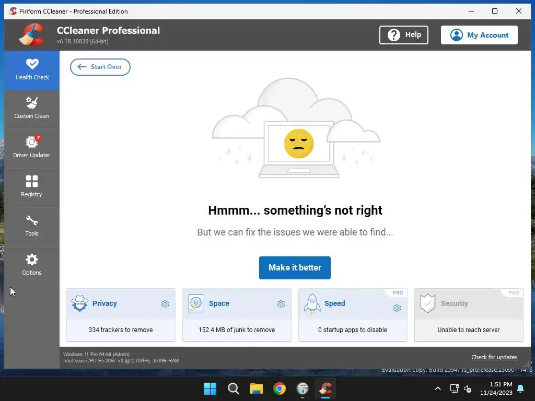Open Google Chrome from taskbar
Viewport: 535px width, 401px height.
tap(280, 388)
